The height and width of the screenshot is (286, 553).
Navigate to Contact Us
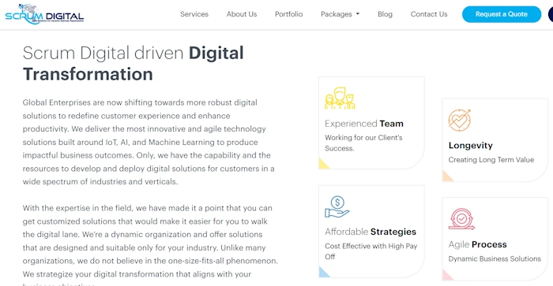pyautogui.click(x=429, y=14)
